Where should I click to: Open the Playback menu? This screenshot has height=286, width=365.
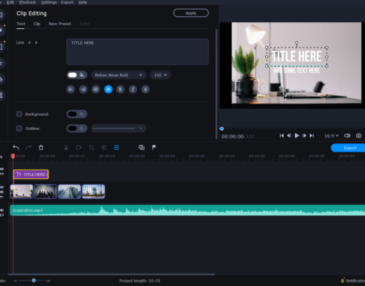[28, 2]
